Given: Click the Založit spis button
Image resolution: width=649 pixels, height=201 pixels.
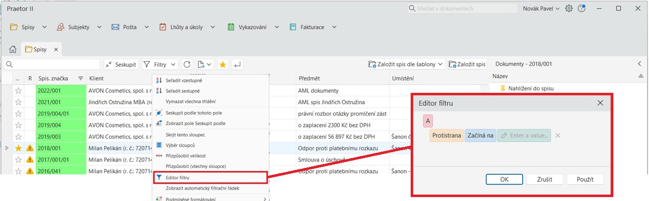Looking at the screenshot, I should pos(467,64).
